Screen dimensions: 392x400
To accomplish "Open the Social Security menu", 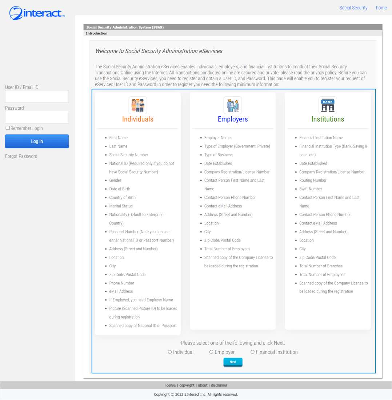I will coord(353,8).
